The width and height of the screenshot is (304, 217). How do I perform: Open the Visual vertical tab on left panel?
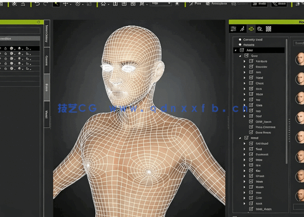click(x=47, y=114)
